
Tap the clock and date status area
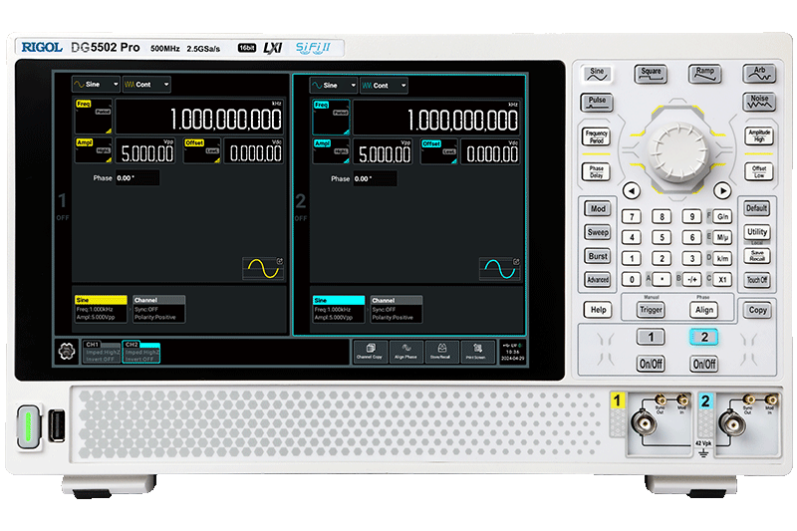[512, 352]
